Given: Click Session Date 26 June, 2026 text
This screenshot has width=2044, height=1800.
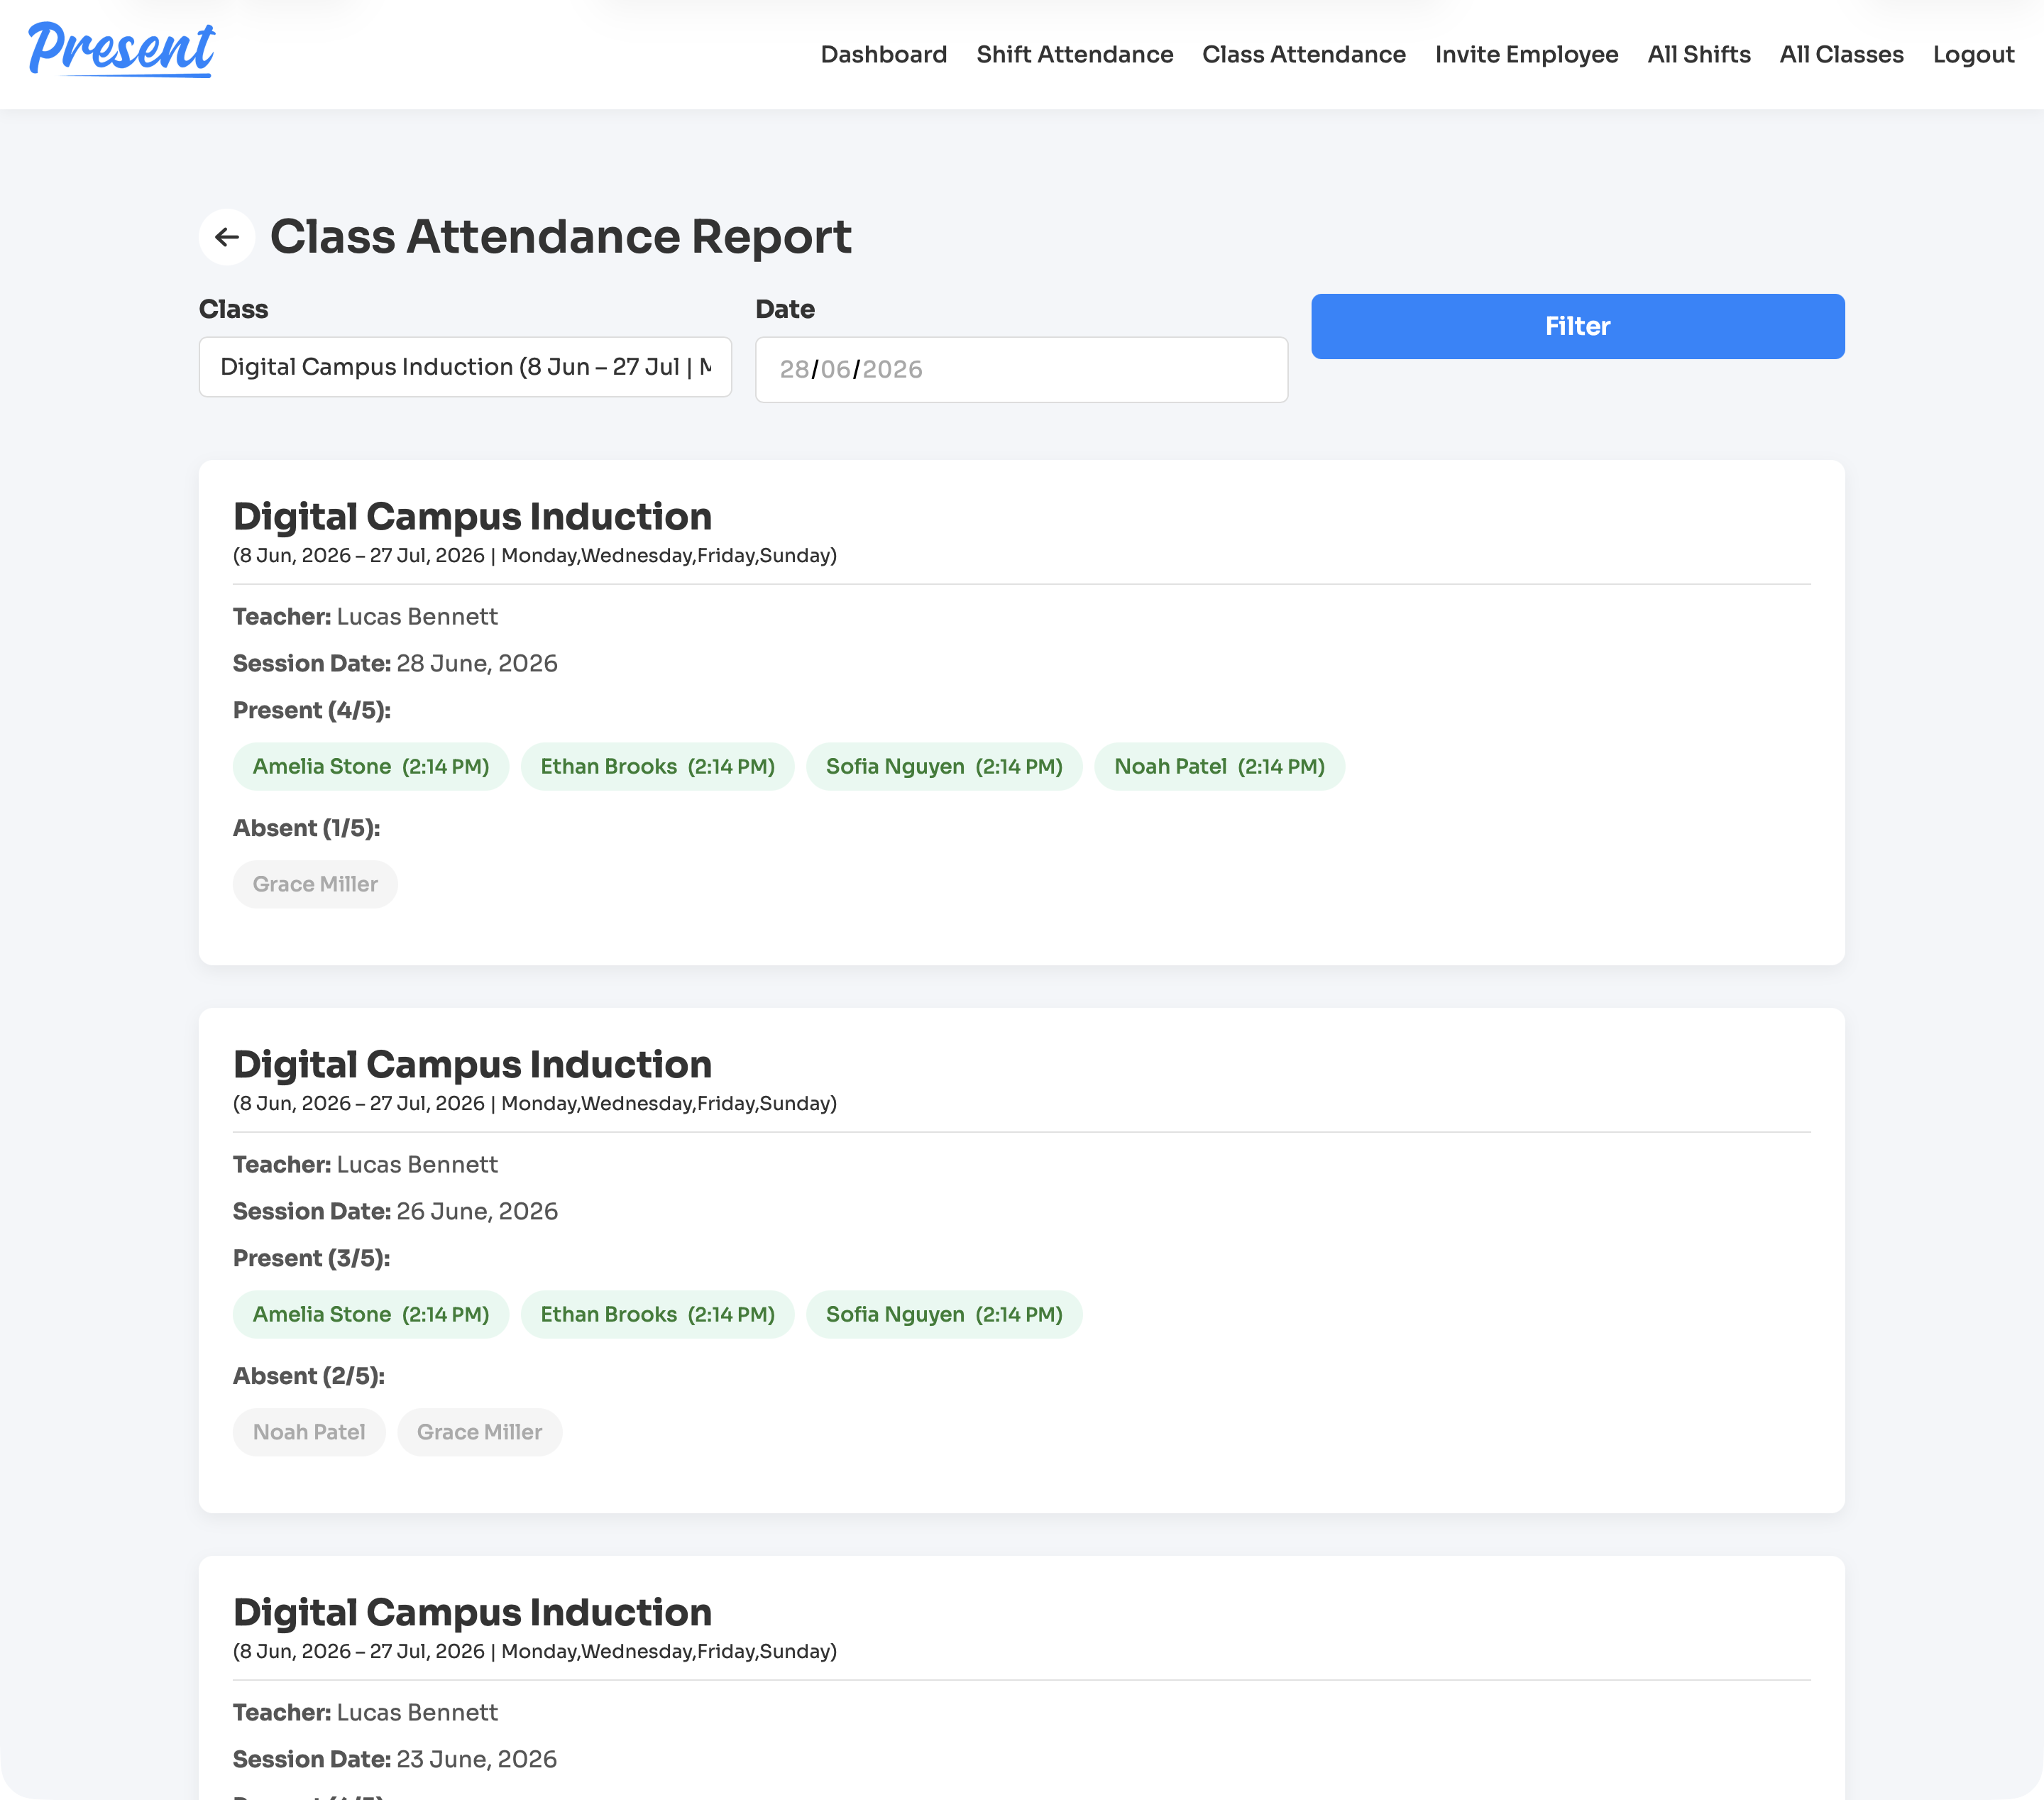Looking at the screenshot, I should point(395,1212).
